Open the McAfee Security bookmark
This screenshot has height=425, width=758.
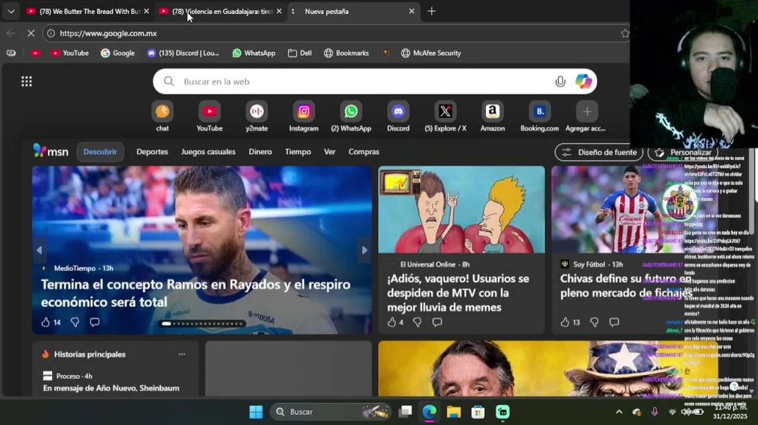[x=431, y=53]
